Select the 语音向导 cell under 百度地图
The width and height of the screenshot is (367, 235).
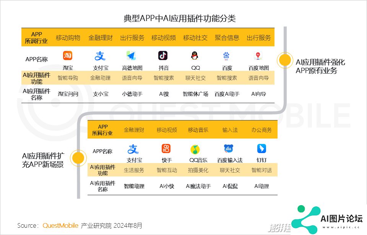pos(259,78)
